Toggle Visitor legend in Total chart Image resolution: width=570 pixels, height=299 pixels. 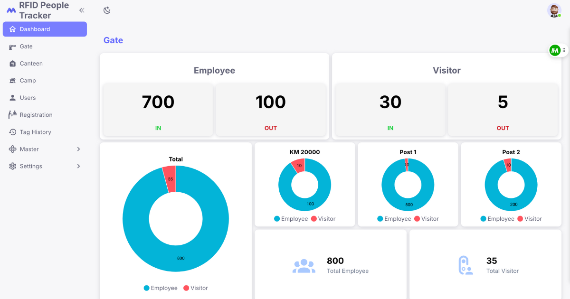(x=196, y=288)
